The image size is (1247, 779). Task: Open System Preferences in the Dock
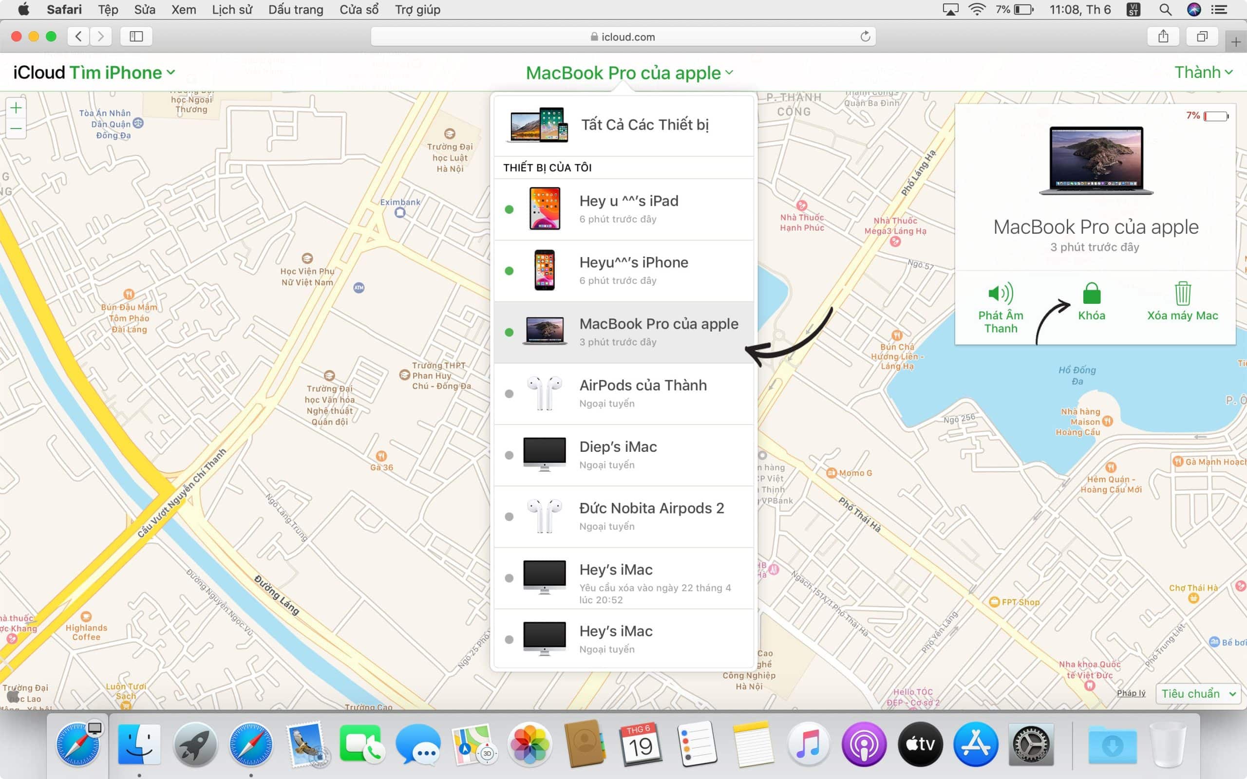pyautogui.click(x=1031, y=744)
